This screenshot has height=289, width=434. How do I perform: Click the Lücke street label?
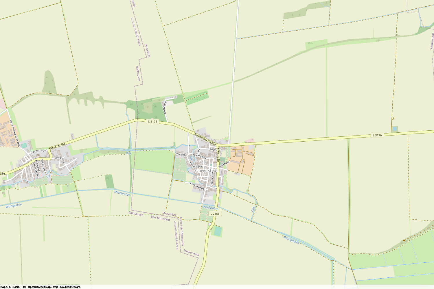(x=199, y=151)
